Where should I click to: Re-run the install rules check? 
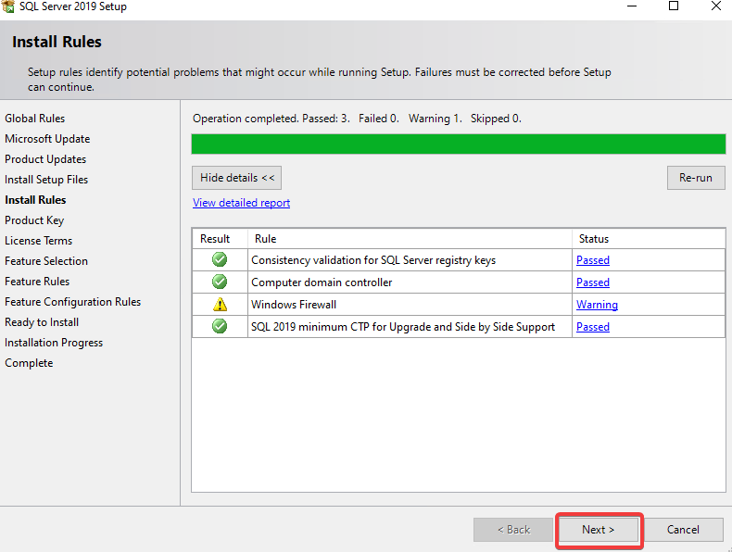pos(696,178)
